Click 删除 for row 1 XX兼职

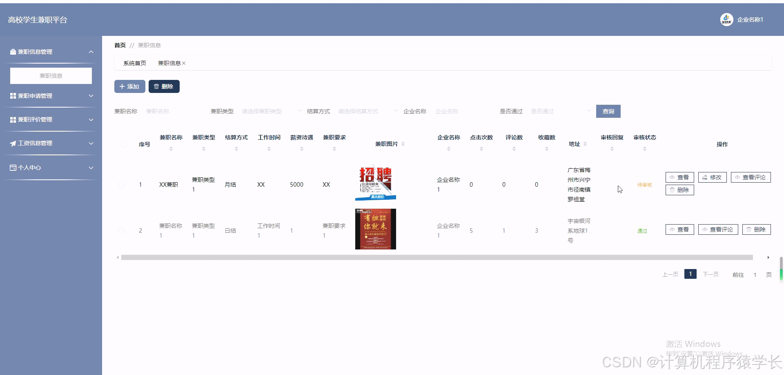tap(680, 190)
